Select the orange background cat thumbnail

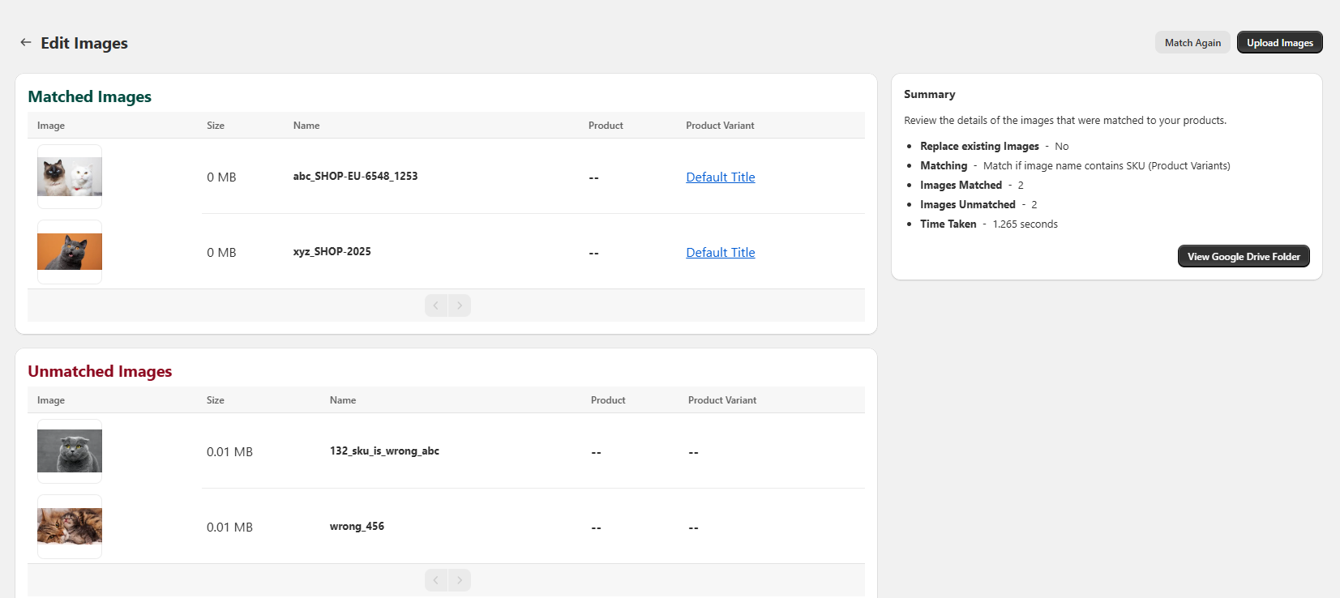[70, 252]
